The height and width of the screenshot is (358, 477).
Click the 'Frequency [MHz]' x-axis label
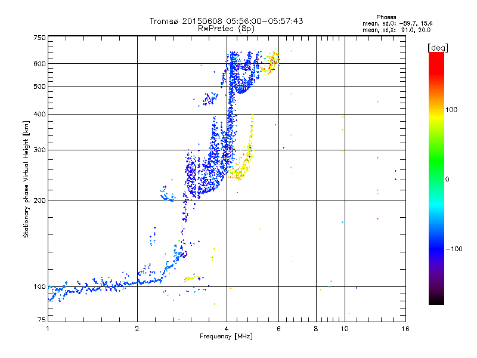pos(226,337)
